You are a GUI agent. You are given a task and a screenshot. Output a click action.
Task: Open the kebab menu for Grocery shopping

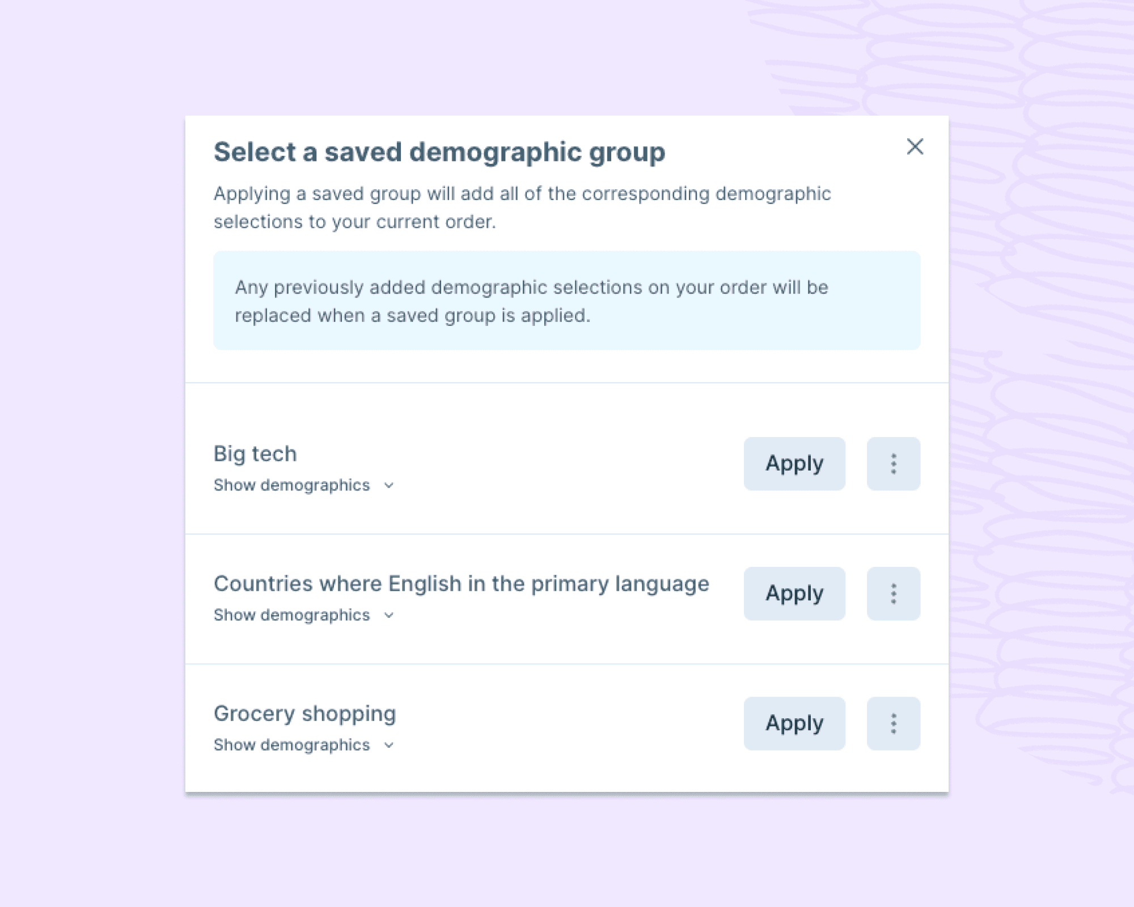click(893, 723)
